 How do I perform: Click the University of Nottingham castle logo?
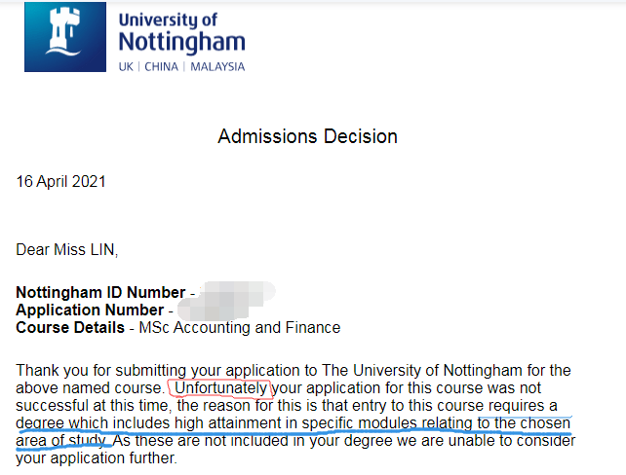[65, 37]
